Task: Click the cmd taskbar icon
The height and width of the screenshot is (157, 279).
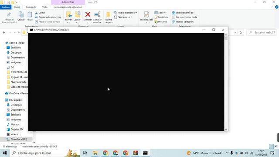Action: coord(145,153)
